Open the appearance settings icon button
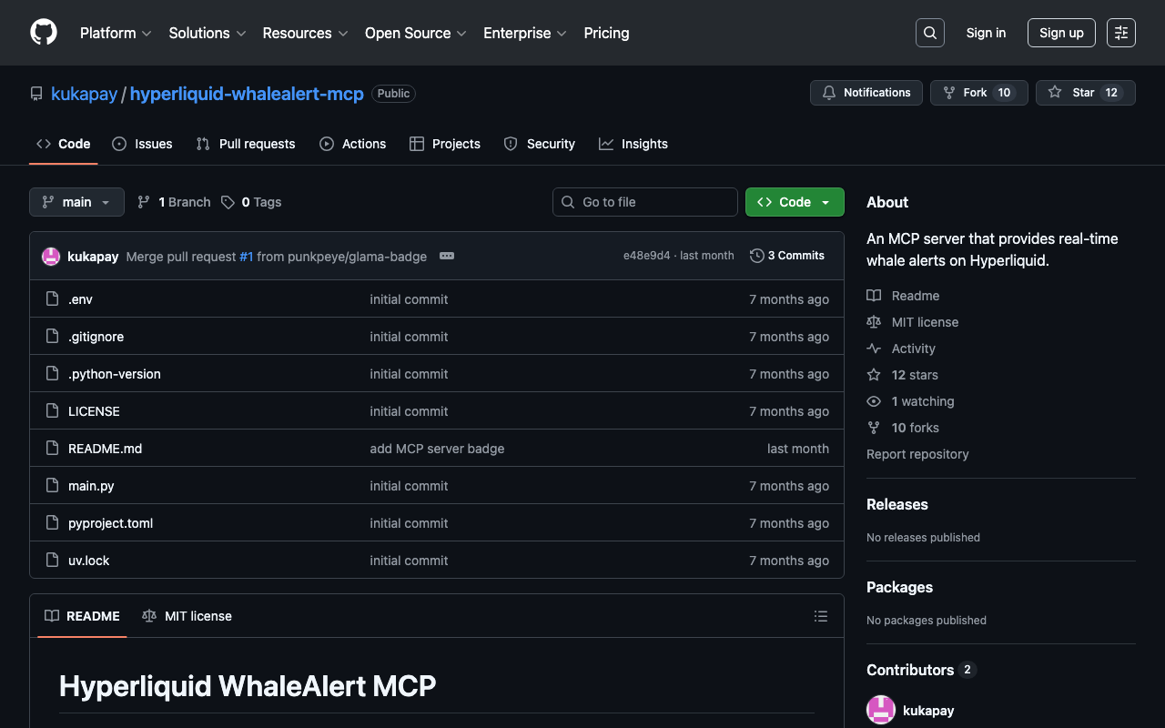Screen dimensions: 1165x728 (x=1120, y=33)
